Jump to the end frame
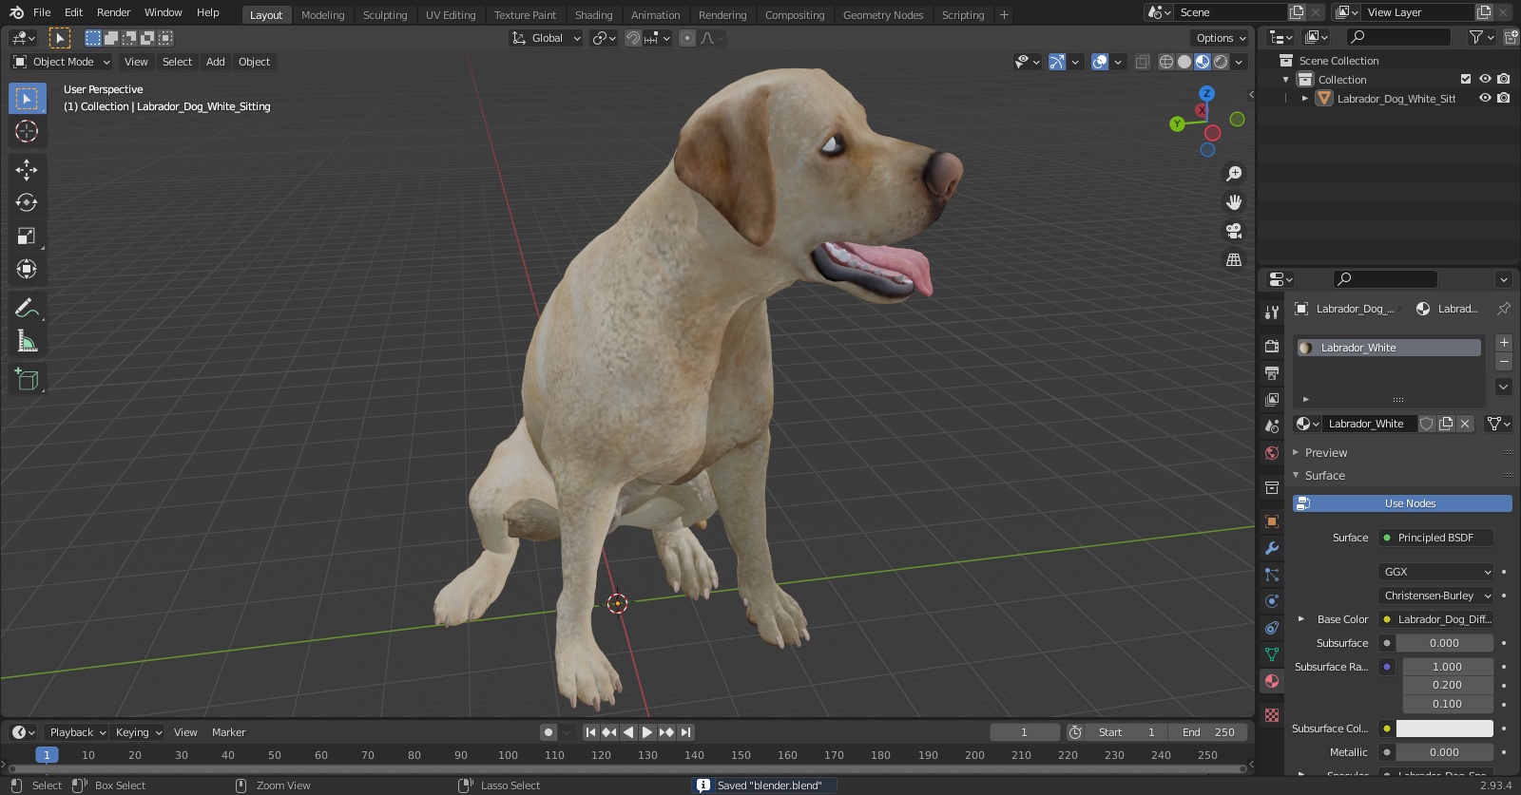The width and height of the screenshot is (1521, 795). 685,732
